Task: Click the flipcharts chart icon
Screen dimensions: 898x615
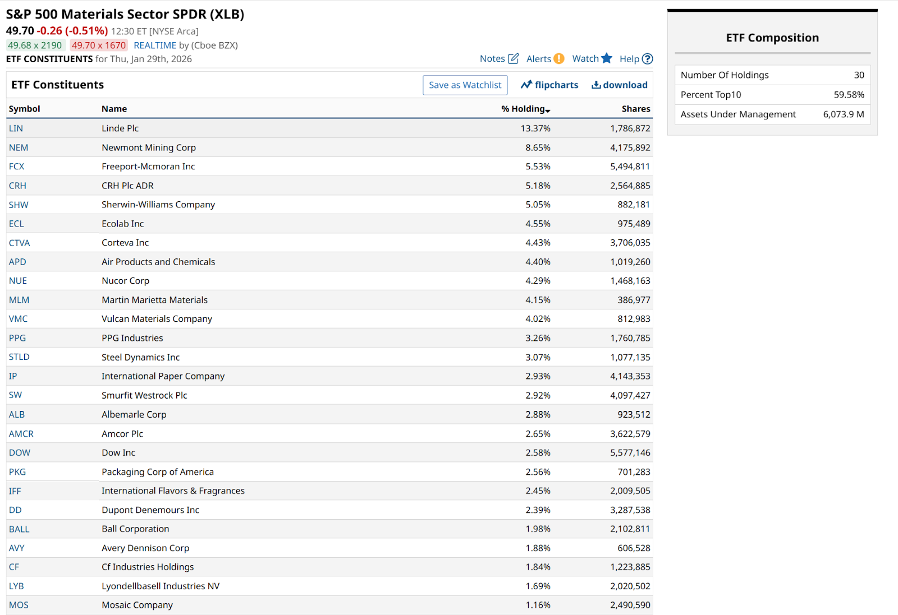Action: point(526,85)
